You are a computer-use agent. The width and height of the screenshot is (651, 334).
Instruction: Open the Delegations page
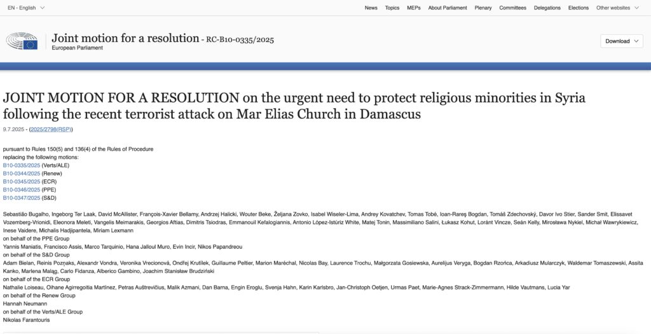pyautogui.click(x=547, y=8)
